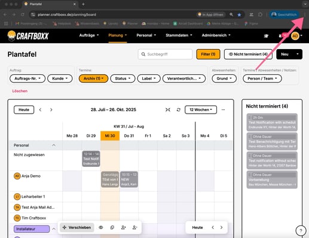Image resolution: width=309 pixels, height=238 pixels.
Task: Click next arrow in floating bottom navigation
Action: [221, 227]
